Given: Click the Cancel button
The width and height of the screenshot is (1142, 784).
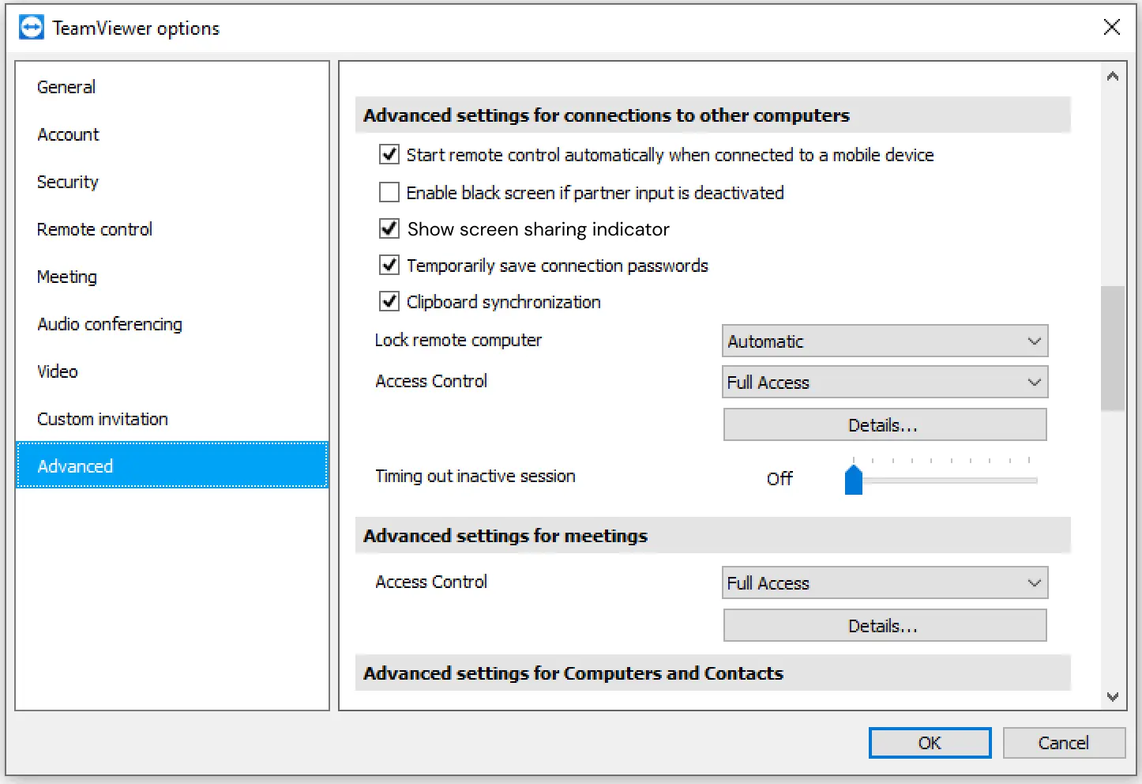Looking at the screenshot, I should 1063,743.
